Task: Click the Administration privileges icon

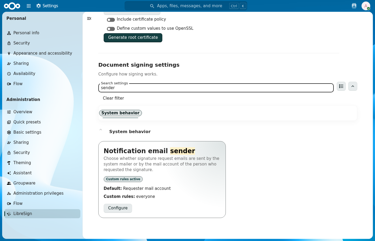Action: pyautogui.click(x=9, y=193)
